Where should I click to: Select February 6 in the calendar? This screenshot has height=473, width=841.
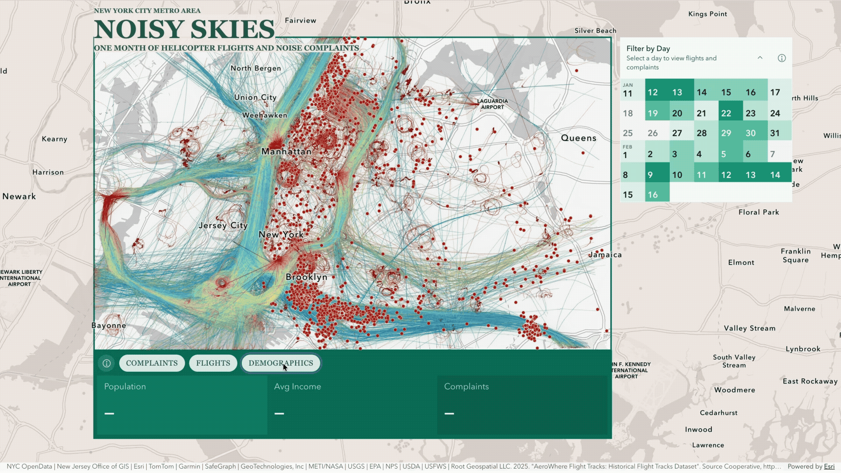(x=755, y=151)
